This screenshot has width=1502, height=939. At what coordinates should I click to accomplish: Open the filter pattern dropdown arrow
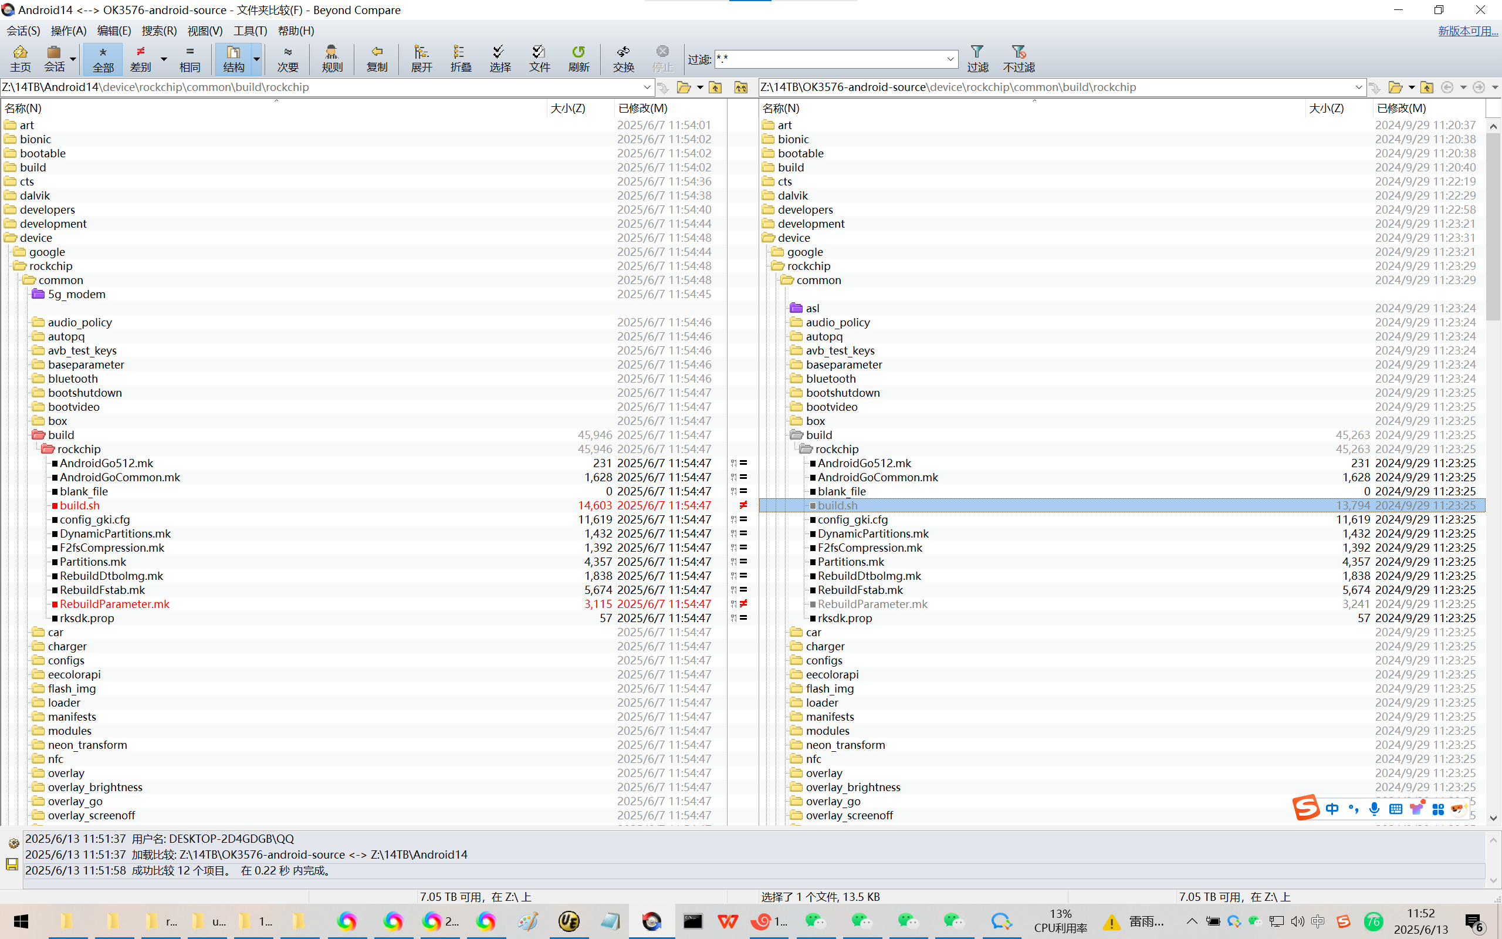[950, 59]
